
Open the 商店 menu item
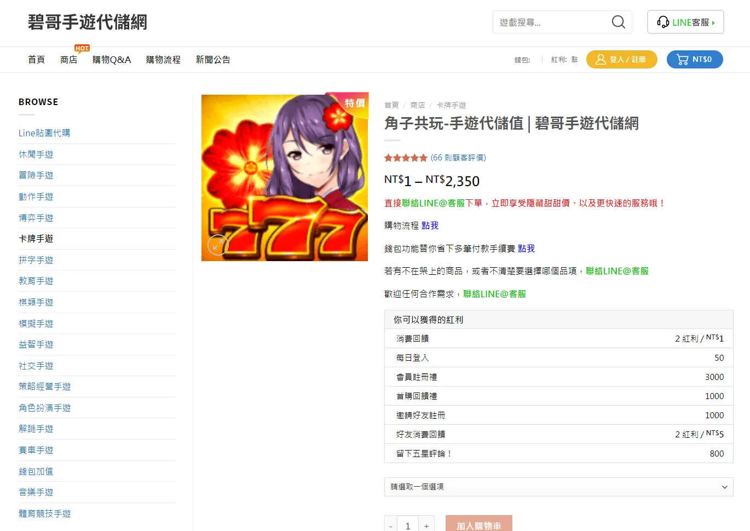(x=68, y=60)
